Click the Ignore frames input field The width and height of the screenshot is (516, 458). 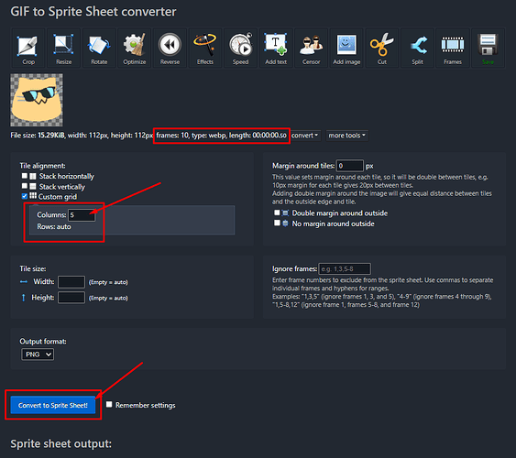345,269
